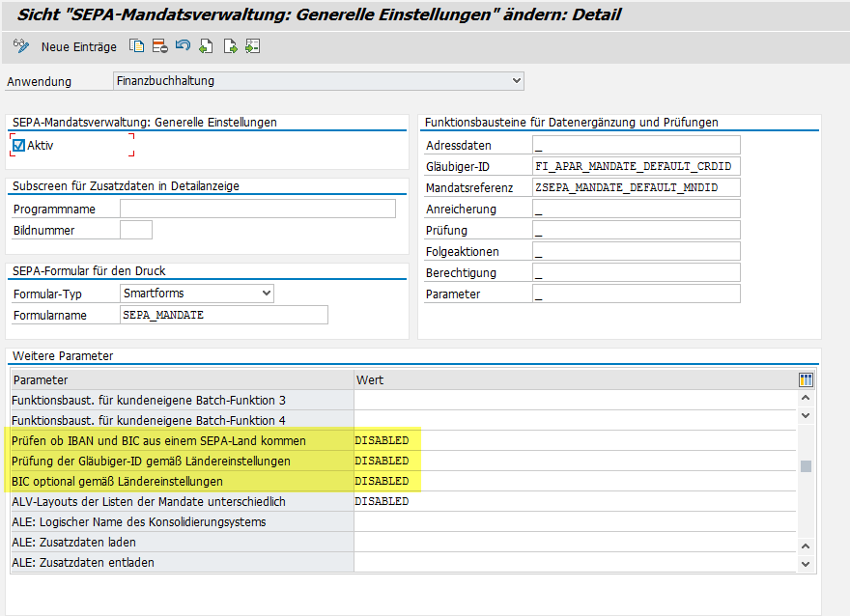Go to the previous entry icon
This screenshot has width=850, height=616.
pos(206,46)
